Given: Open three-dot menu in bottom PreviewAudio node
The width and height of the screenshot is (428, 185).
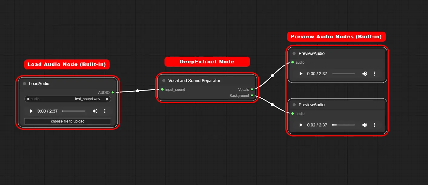Looking at the screenshot, I should [x=374, y=125].
